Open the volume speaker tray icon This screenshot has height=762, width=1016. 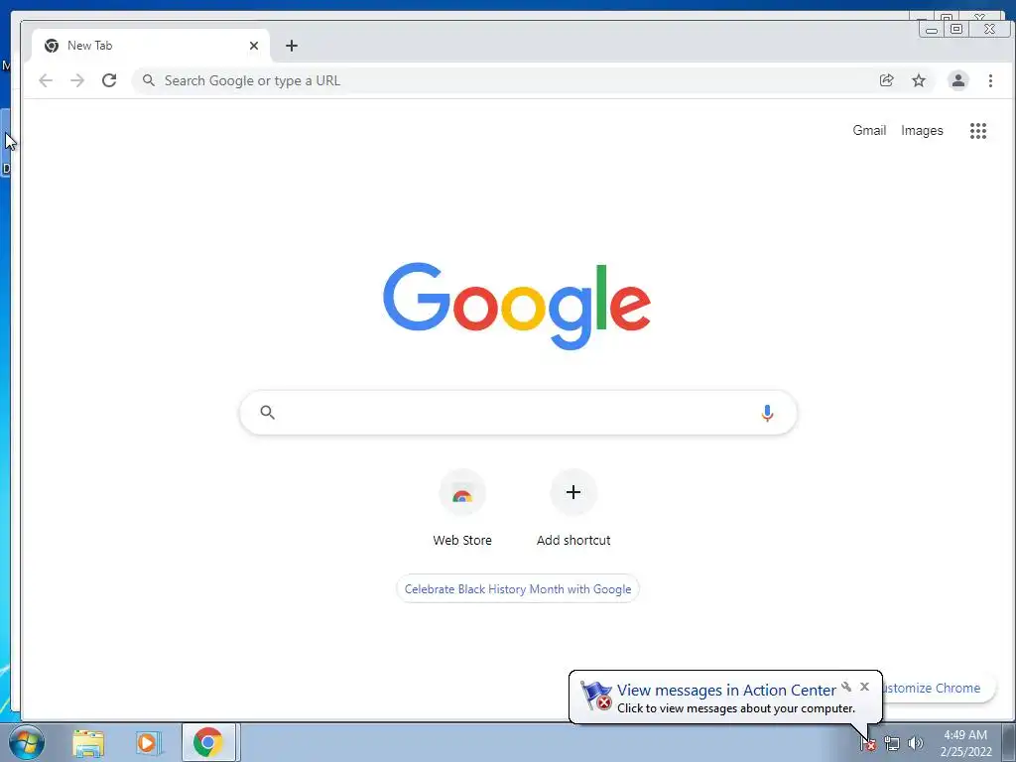(x=915, y=744)
